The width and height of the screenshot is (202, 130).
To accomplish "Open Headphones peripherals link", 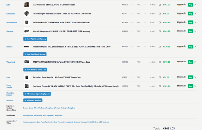I will [28, 116].
